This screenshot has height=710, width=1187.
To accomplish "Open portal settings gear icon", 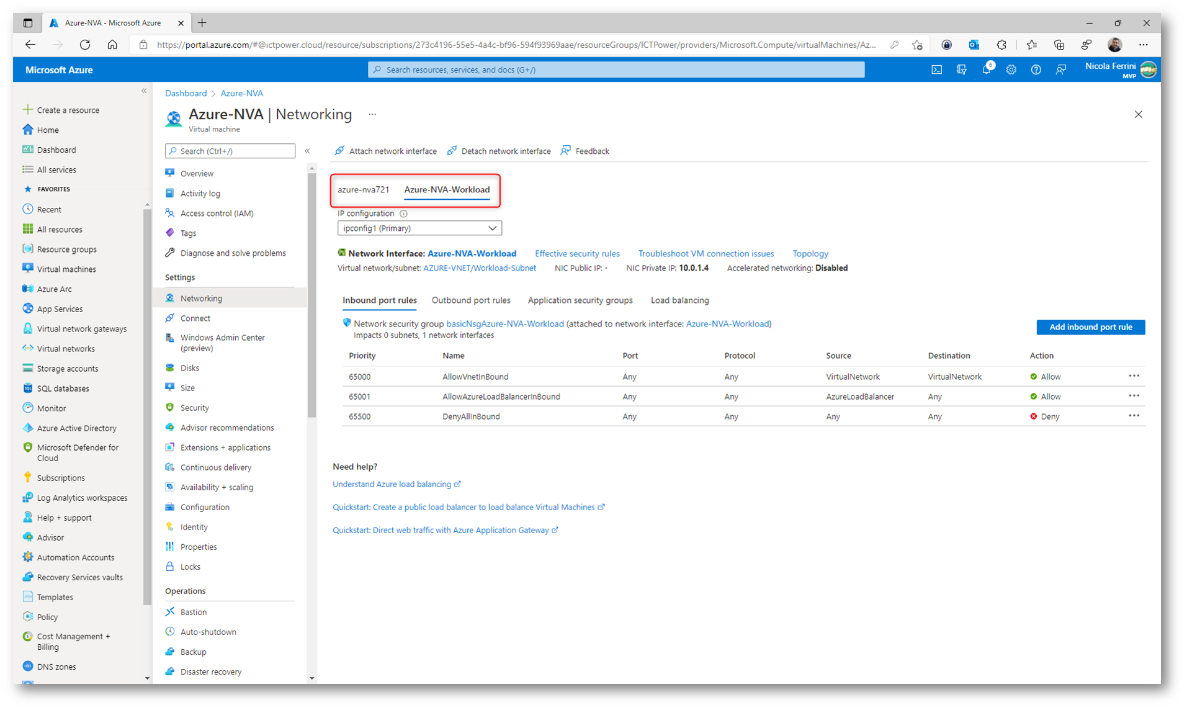I will (1011, 70).
